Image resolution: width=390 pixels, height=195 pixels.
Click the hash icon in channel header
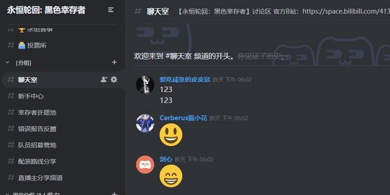[x=138, y=11]
